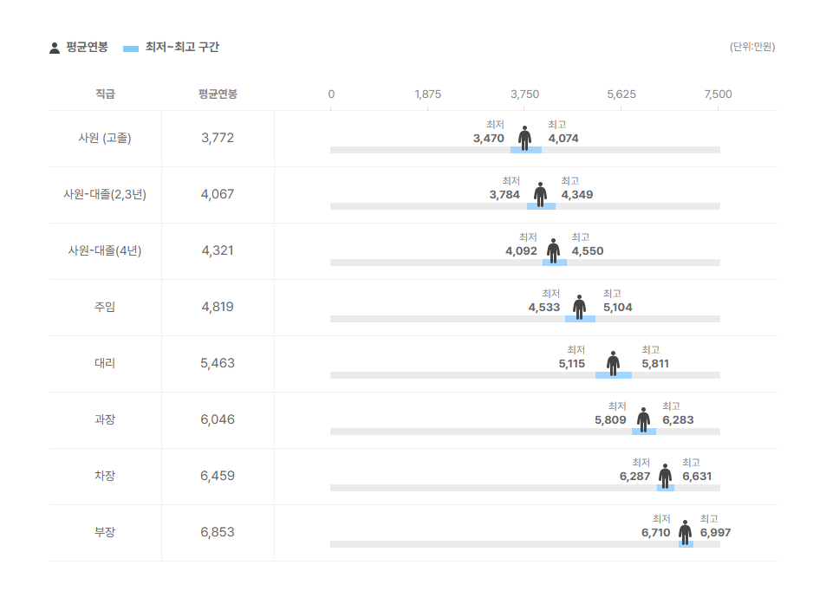Click the person icon in the 과장 row

[643, 419]
